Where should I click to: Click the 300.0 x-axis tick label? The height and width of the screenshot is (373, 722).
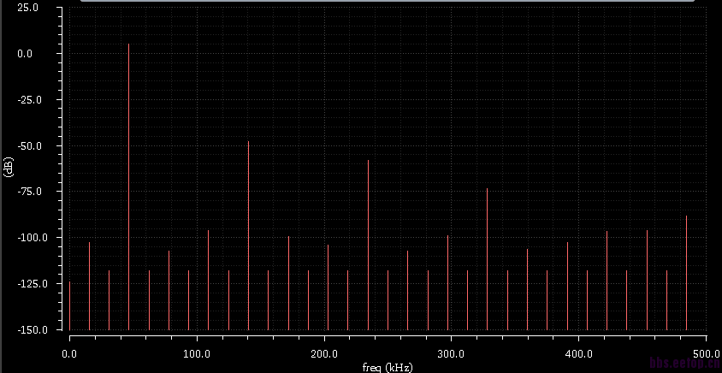click(x=452, y=354)
